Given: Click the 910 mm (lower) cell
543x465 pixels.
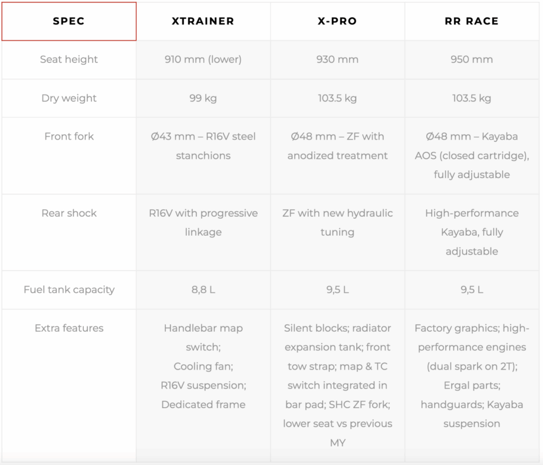Looking at the screenshot, I should (203, 59).
